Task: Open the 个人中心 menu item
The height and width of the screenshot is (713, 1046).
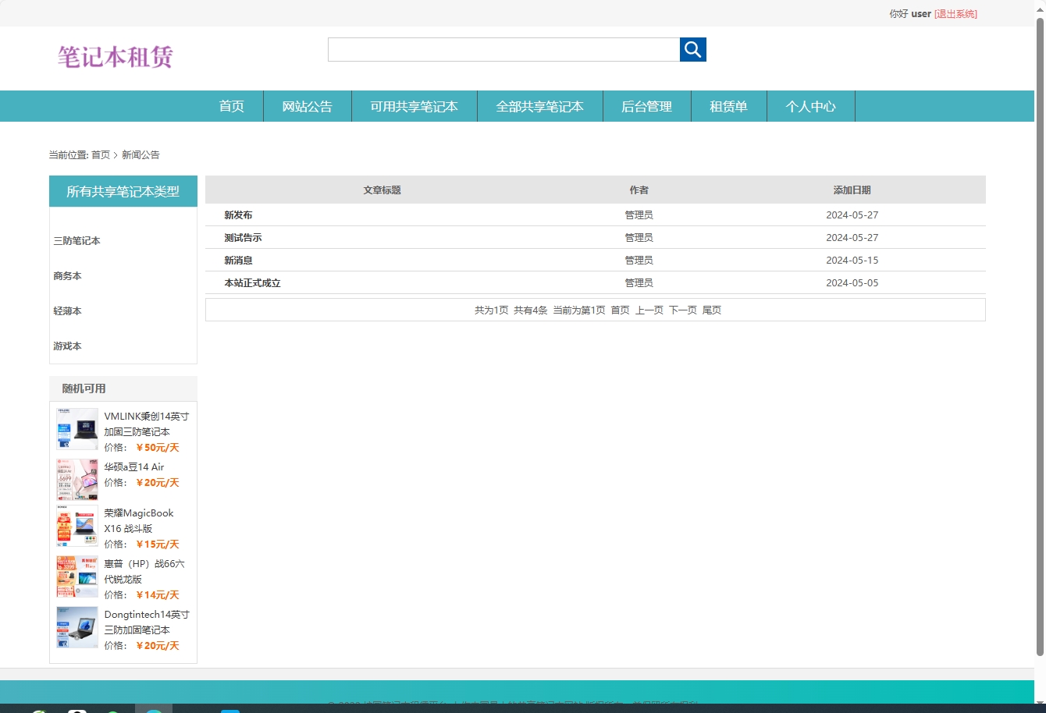Action: coord(810,107)
